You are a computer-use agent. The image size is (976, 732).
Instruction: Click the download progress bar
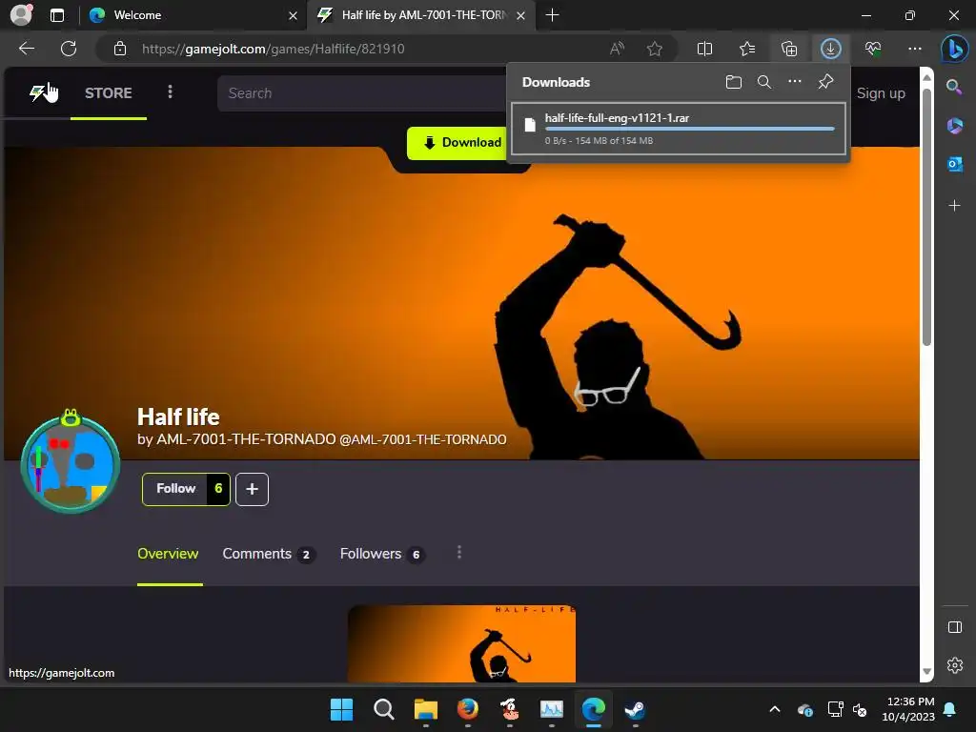click(x=690, y=129)
